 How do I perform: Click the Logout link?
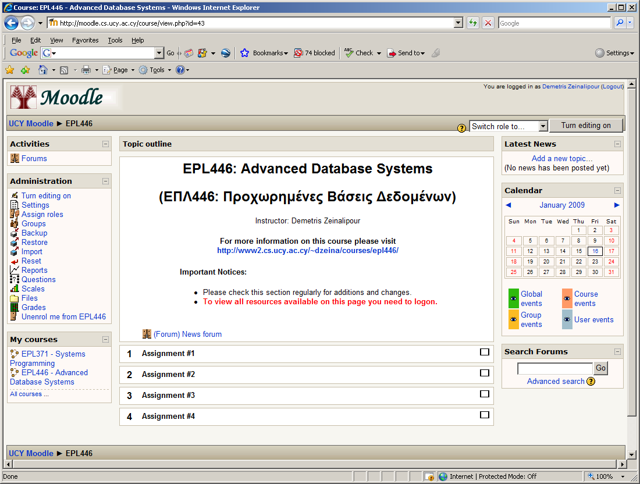coord(612,87)
